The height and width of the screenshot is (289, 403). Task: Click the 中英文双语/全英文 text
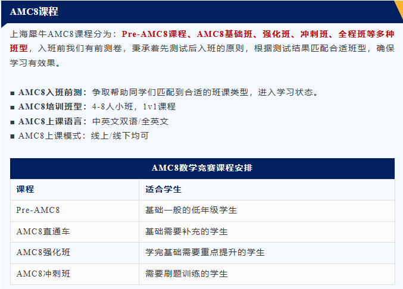tap(130, 121)
